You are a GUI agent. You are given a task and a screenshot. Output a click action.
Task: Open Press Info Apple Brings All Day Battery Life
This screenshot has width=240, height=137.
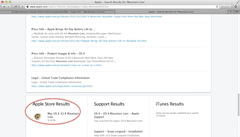[x=63, y=29]
